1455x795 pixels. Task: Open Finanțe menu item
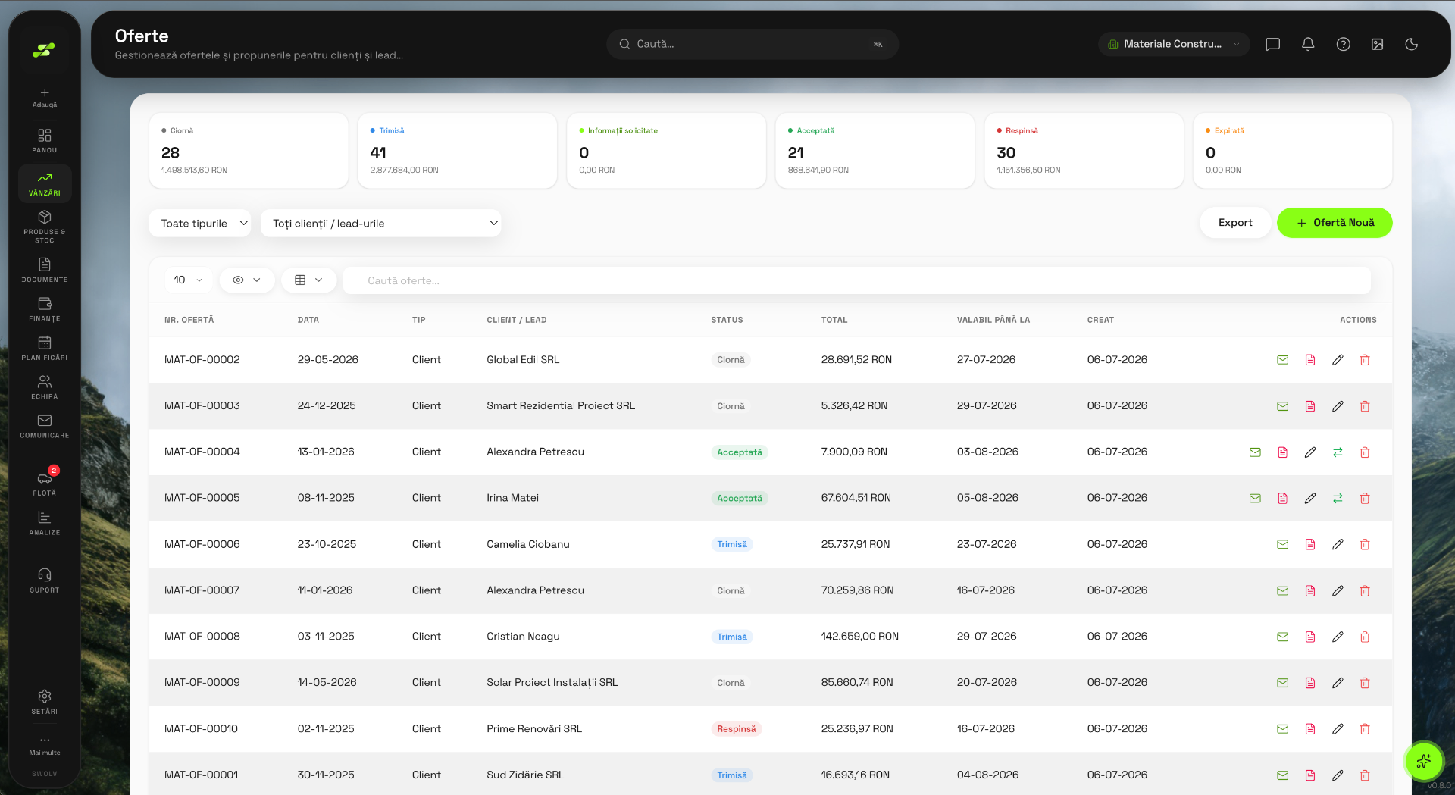point(45,309)
